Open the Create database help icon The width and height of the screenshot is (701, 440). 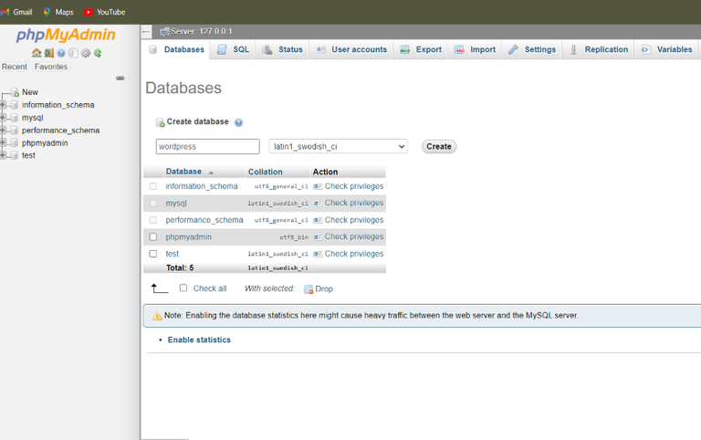coord(239,122)
